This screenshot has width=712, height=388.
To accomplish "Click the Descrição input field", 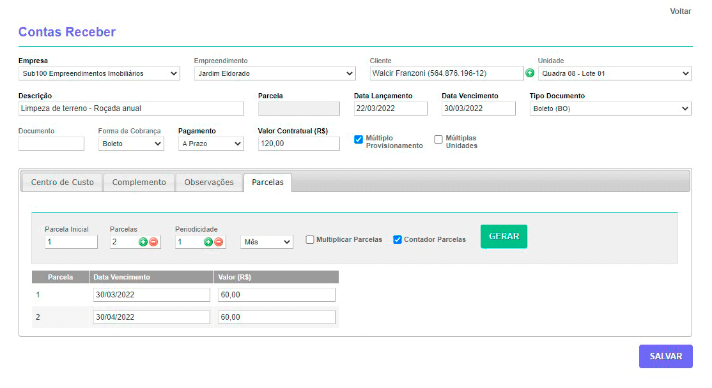I will point(131,108).
